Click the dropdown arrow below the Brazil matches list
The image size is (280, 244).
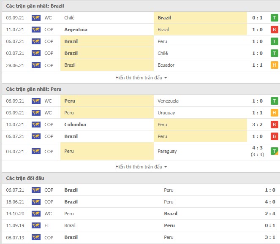166,78
